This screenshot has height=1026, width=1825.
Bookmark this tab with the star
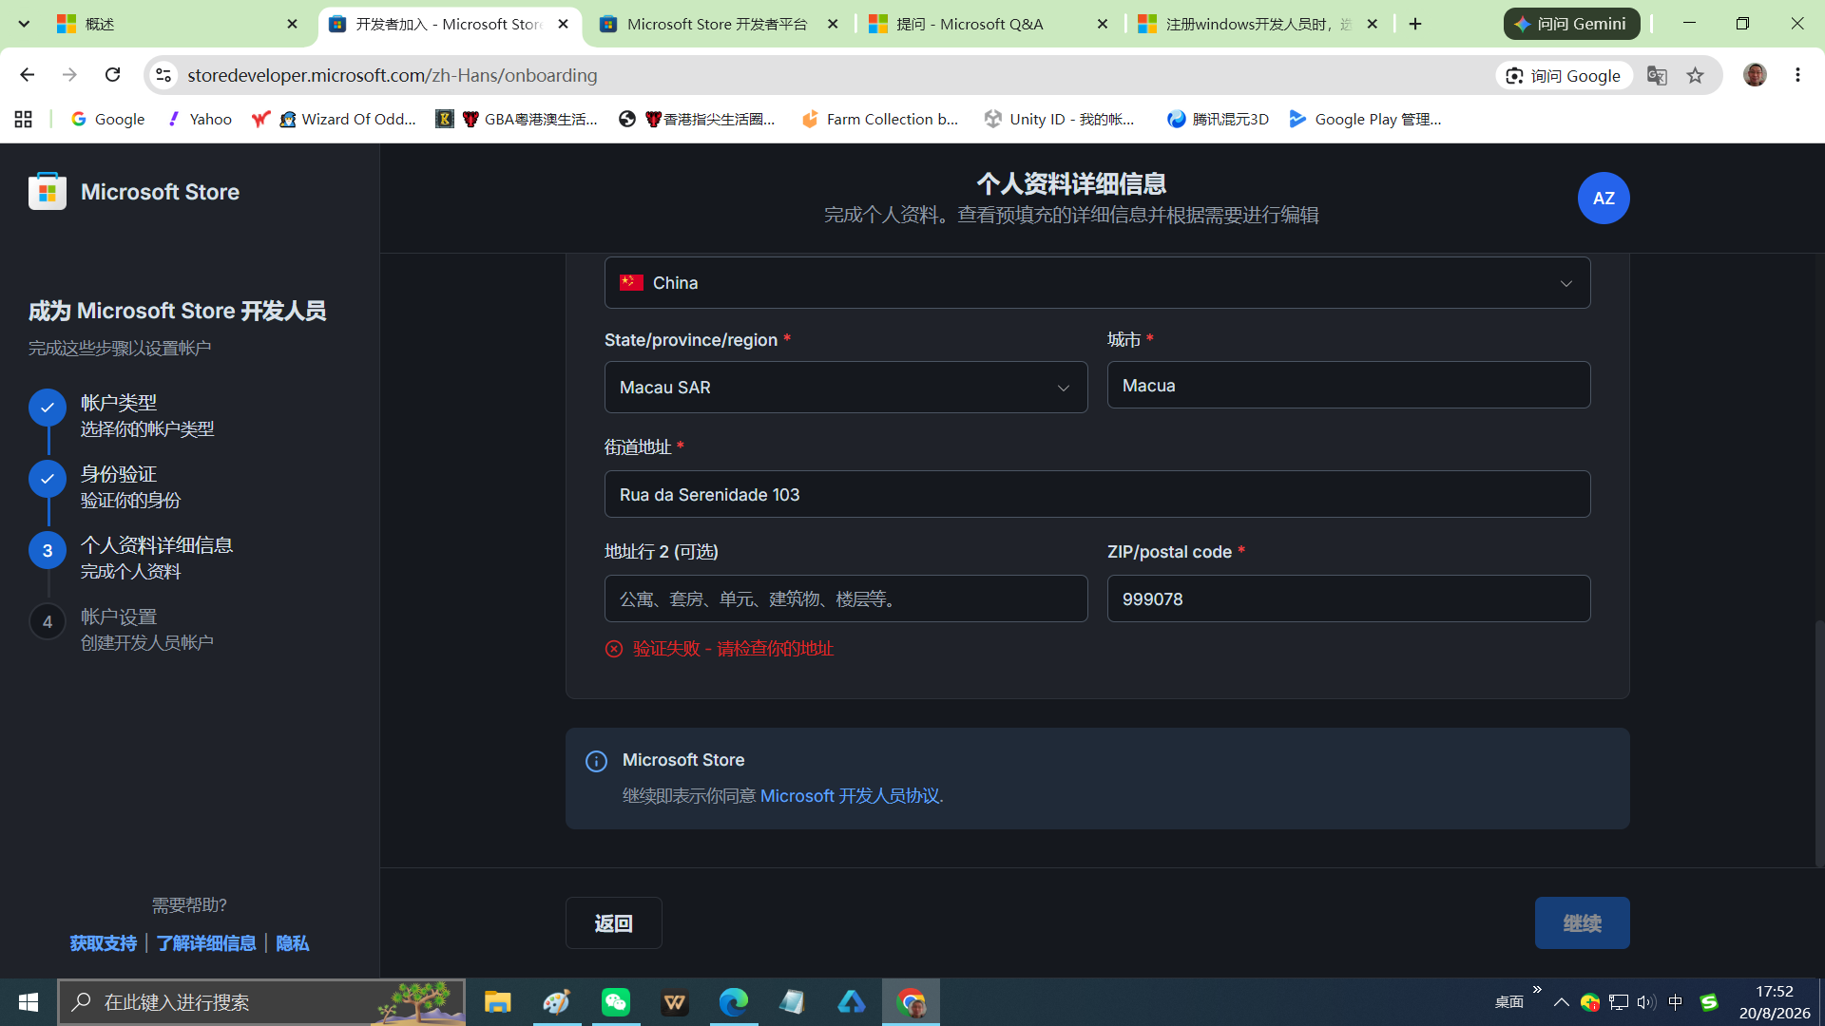click(1695, 75)
